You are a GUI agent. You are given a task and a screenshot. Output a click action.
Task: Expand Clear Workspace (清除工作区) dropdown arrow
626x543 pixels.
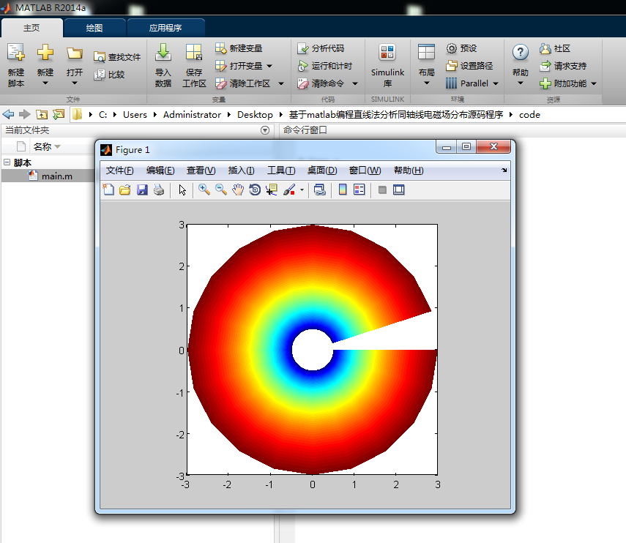coord(281,83)
